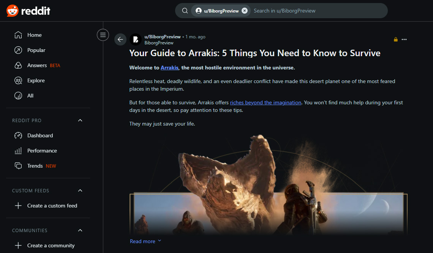Click the locked post padlock icon
The height and width of the screenshot is (253, 433).
tap(396, 39)
